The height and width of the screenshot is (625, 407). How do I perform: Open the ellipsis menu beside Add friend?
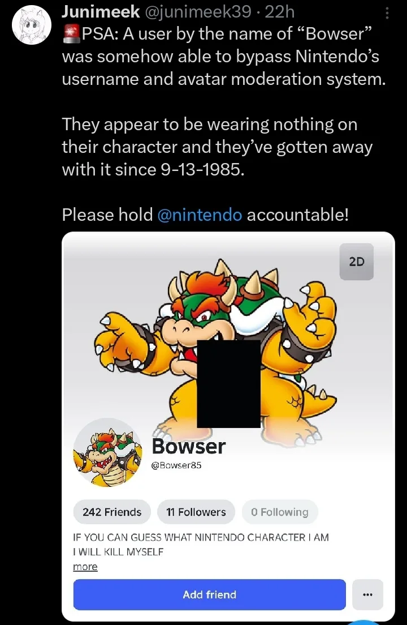click(x=367, y=594)
